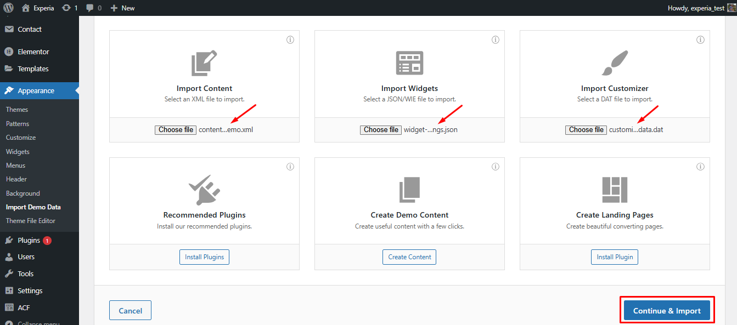This screenshot has width=737, height=325.
Task: Open the Widgets submenu item
Action: 18,152
